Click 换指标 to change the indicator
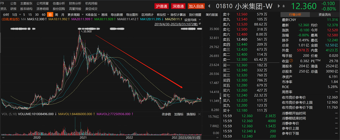340x140 pixels. point(191,114)
